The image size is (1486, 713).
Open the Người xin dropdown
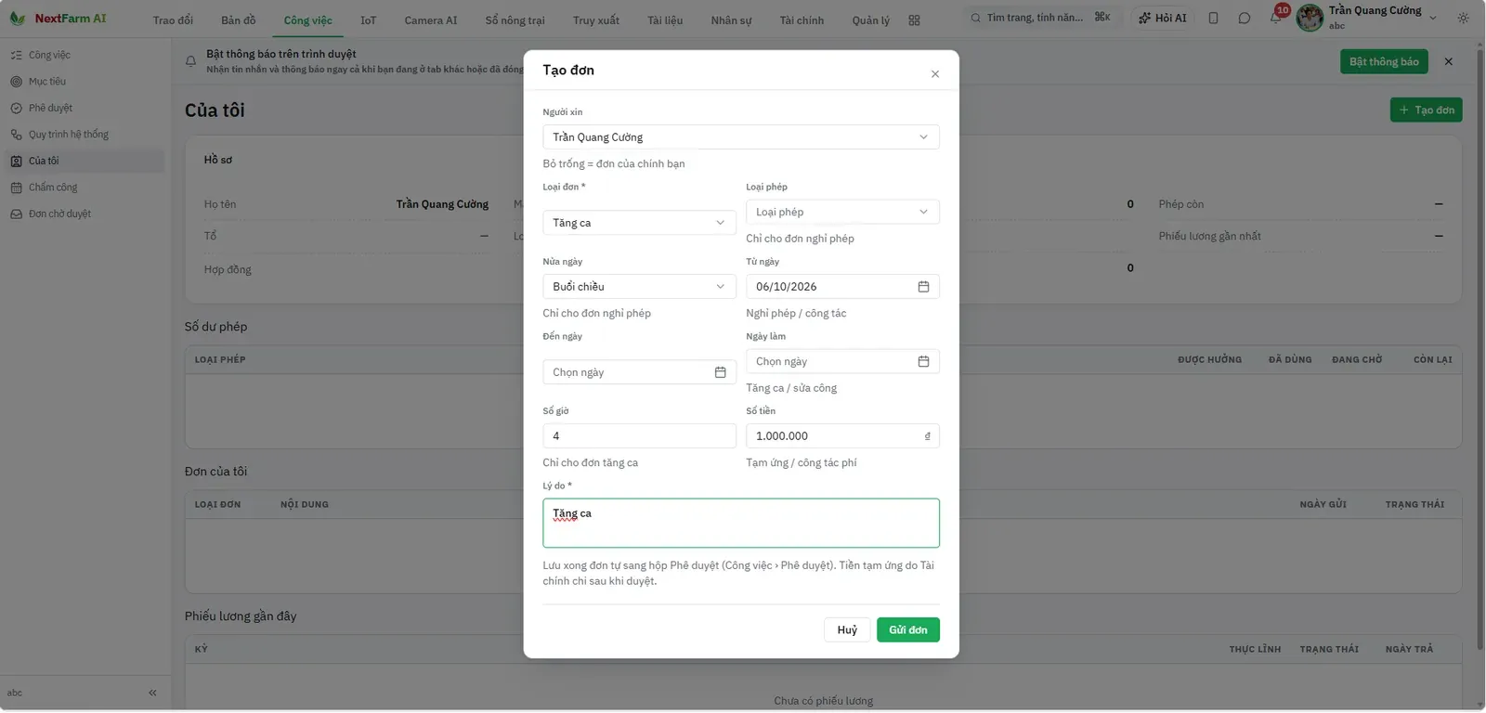click(x=741, y=137)
